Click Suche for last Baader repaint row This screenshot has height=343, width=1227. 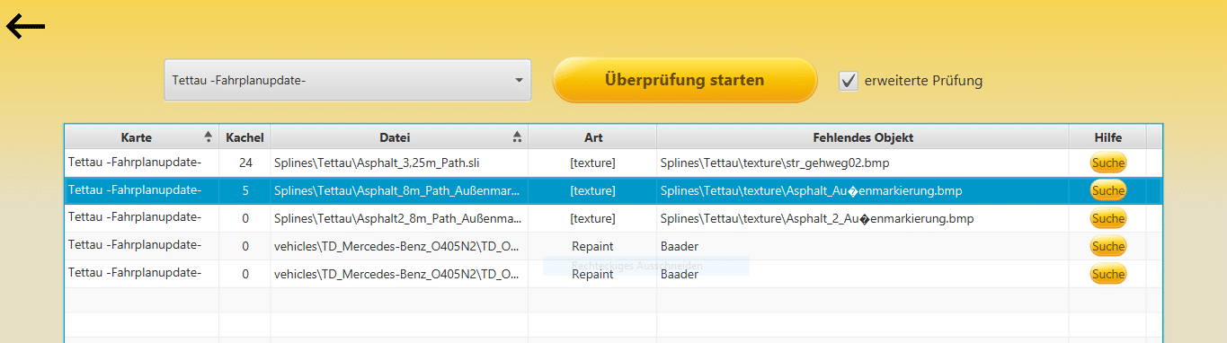1107,274
